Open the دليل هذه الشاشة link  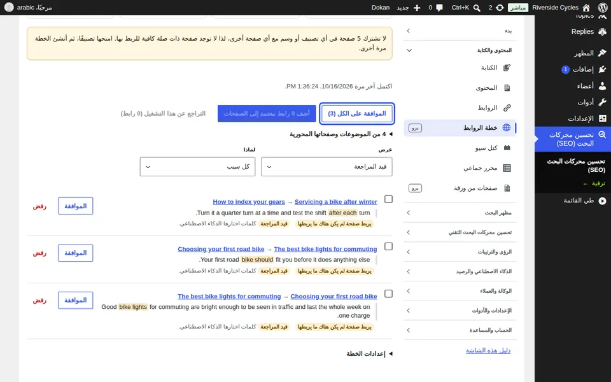pyautogui.click(x=488, y=350)
